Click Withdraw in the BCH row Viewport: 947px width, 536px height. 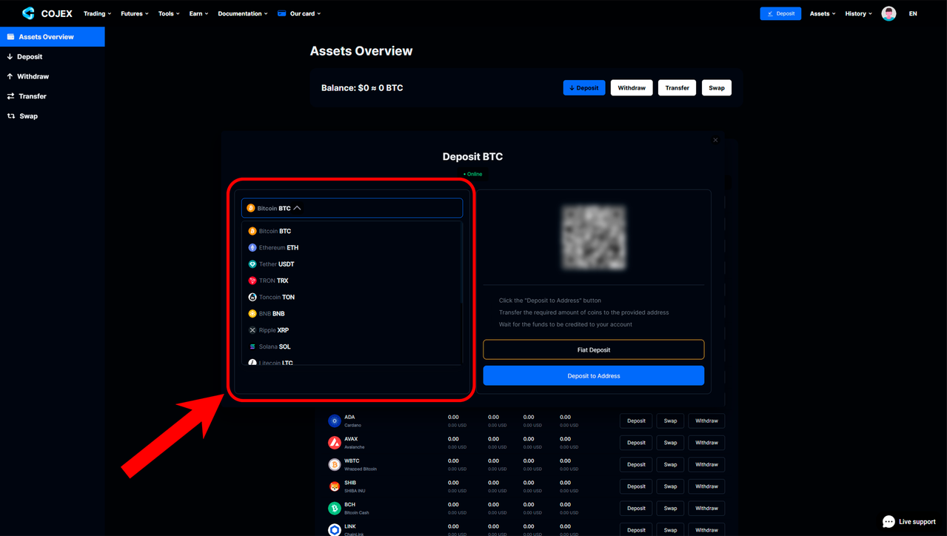click(706, 509)
